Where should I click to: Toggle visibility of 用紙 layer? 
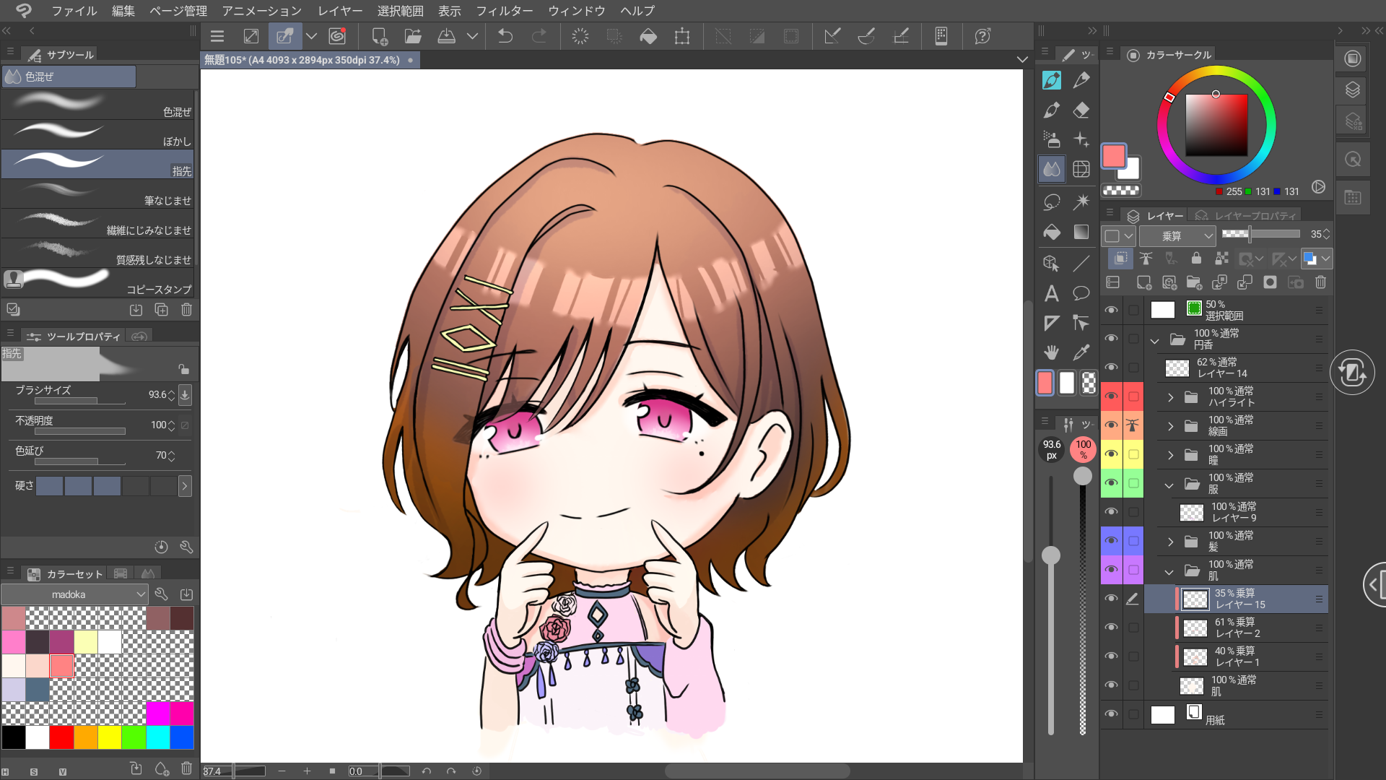(1111, 714)
